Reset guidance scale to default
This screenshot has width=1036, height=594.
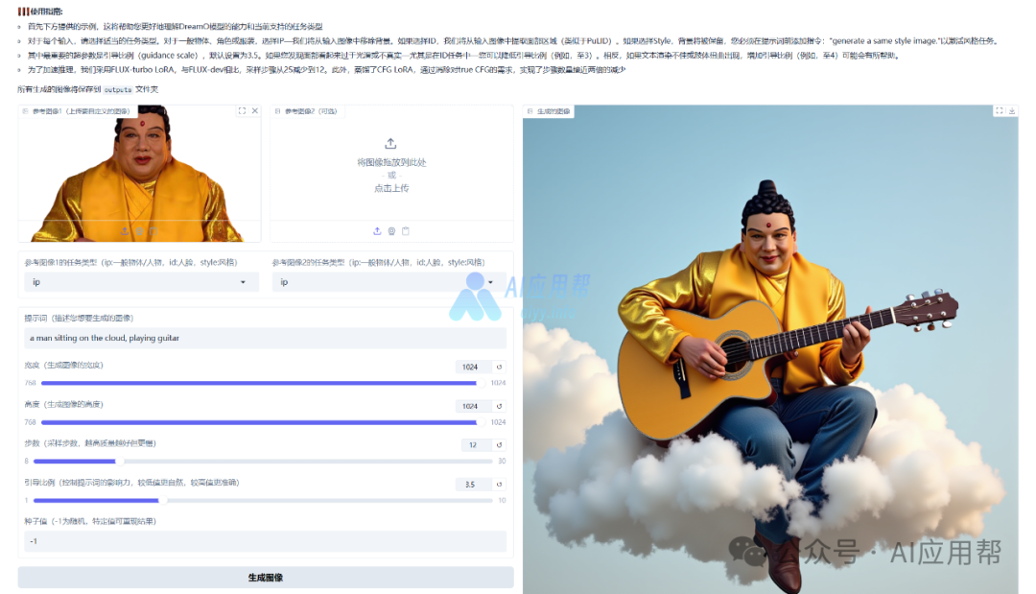tap(500, 485)
